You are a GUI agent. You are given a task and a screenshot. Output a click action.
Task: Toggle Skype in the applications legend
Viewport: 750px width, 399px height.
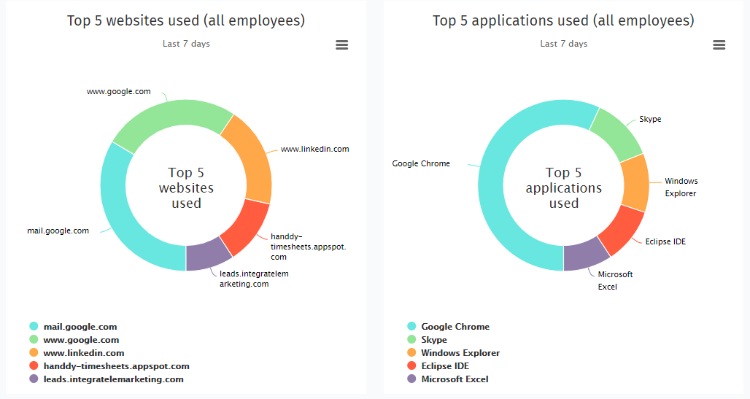(x=434, y=340)
